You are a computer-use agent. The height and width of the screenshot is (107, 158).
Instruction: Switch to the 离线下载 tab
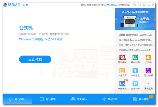pos(110,99)
